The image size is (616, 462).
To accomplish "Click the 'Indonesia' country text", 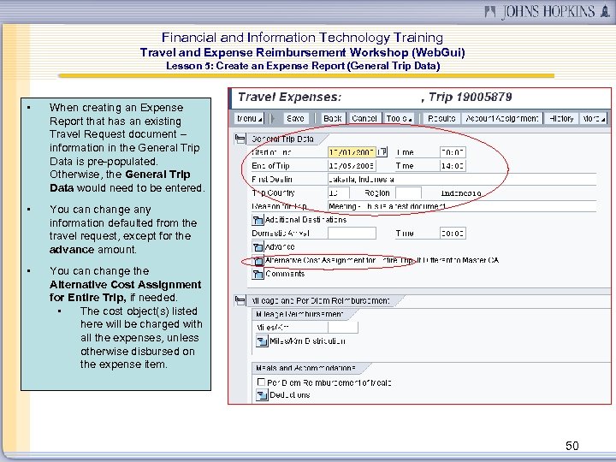I will click(461, 192).
